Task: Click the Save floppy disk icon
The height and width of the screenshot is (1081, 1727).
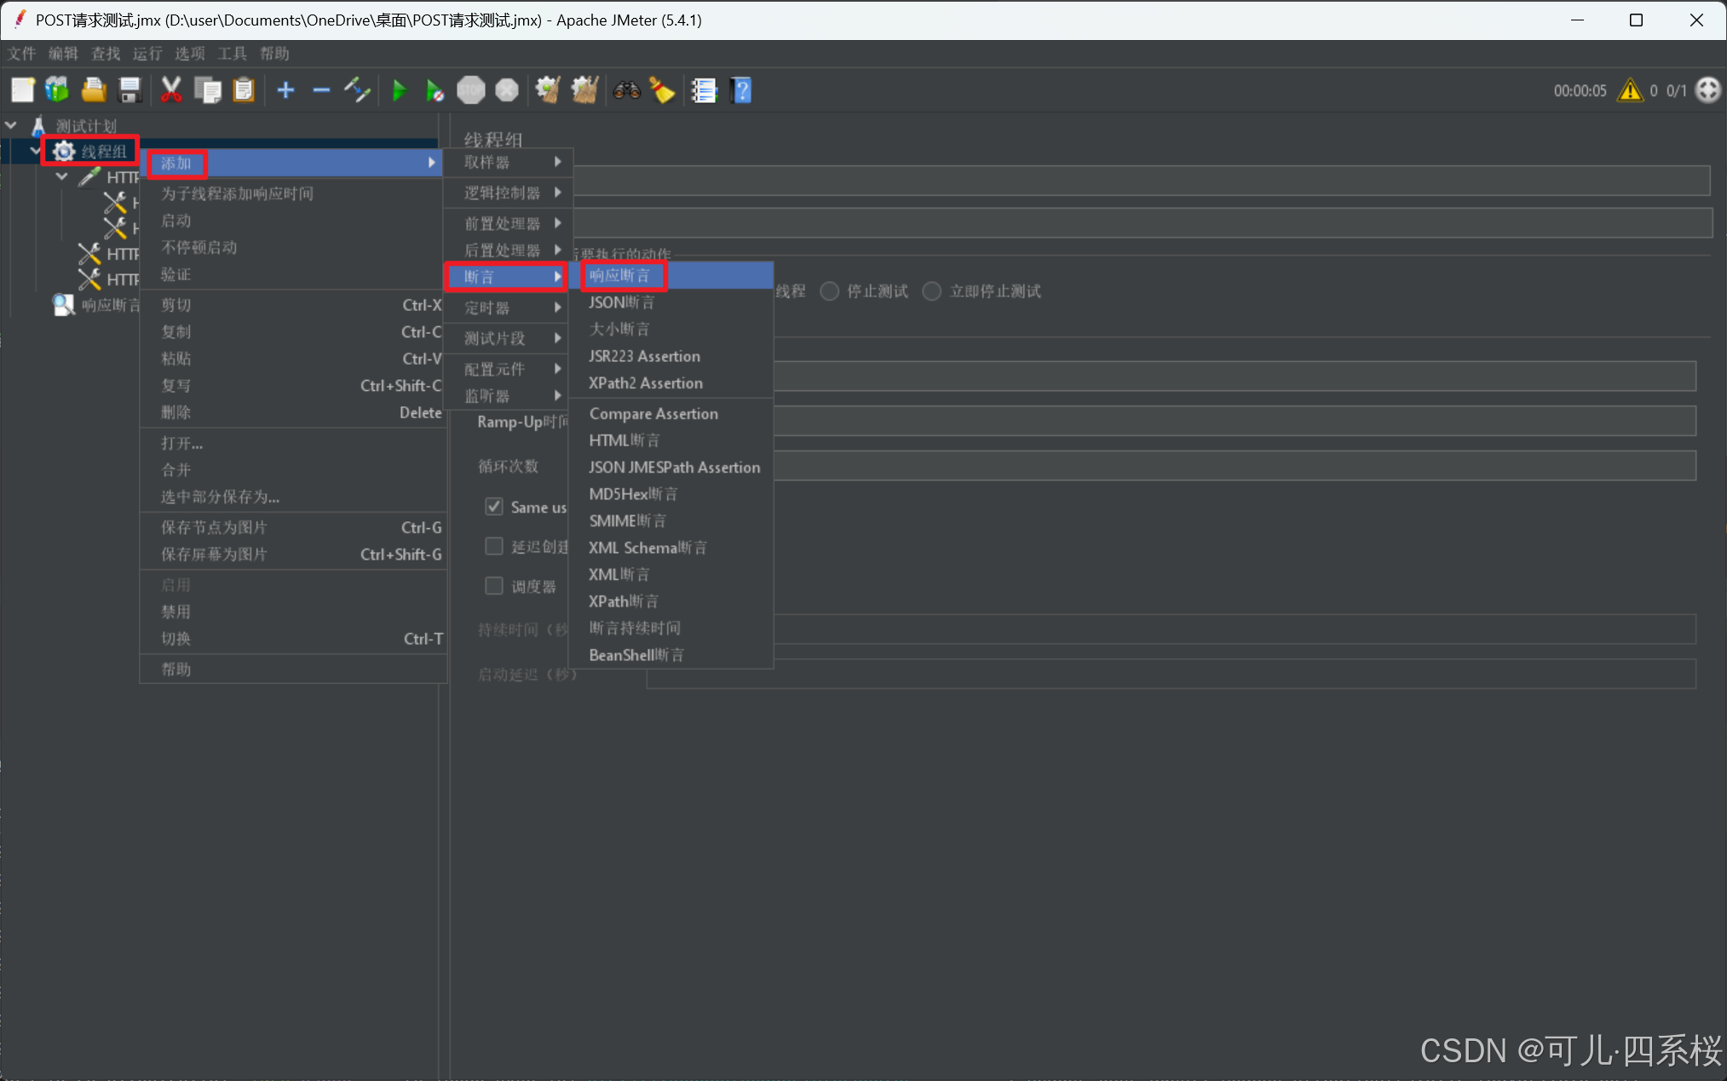Action: (x=130, y=90)
